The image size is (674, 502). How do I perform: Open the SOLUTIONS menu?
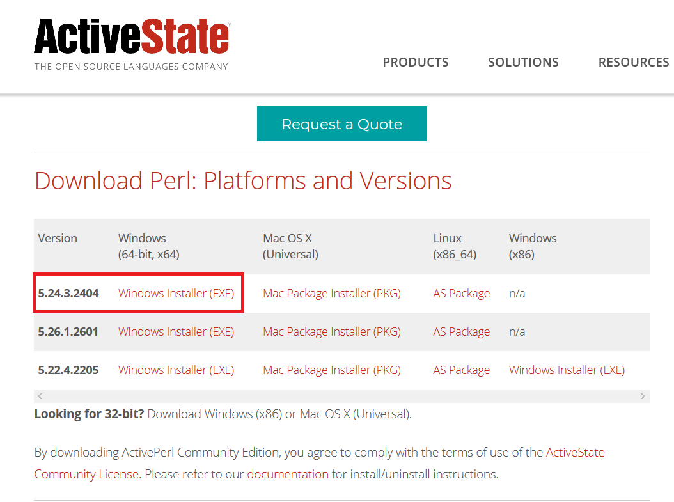point(523,62)
